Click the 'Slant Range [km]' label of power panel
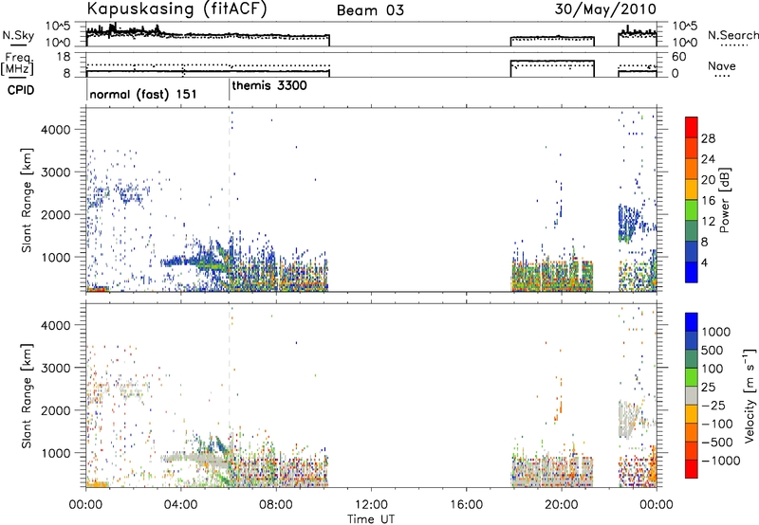The height and width of the screenshot is (525, 759). pos(27,200)
